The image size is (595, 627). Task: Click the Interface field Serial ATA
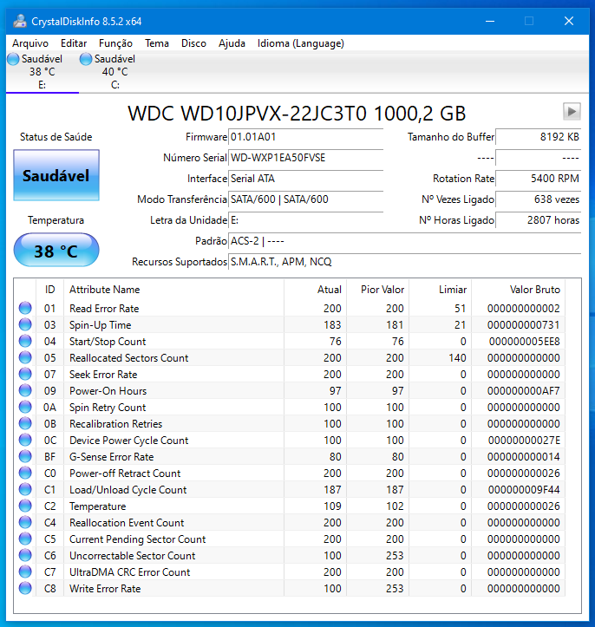305,179
